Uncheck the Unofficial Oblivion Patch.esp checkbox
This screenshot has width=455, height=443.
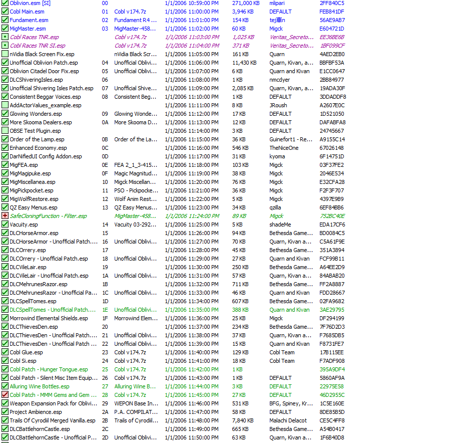5,63
